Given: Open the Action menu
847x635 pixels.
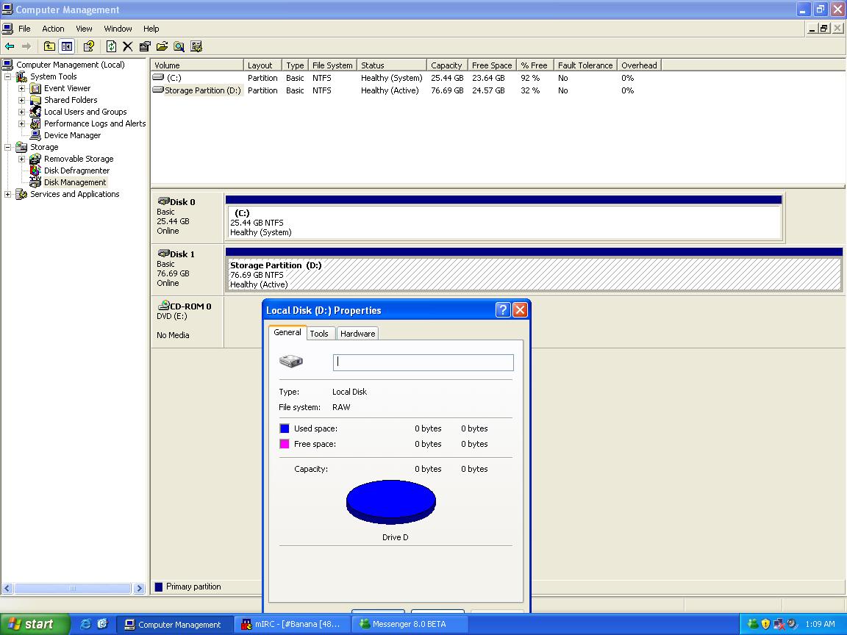Looking at the screenshot, I should 53,29.
